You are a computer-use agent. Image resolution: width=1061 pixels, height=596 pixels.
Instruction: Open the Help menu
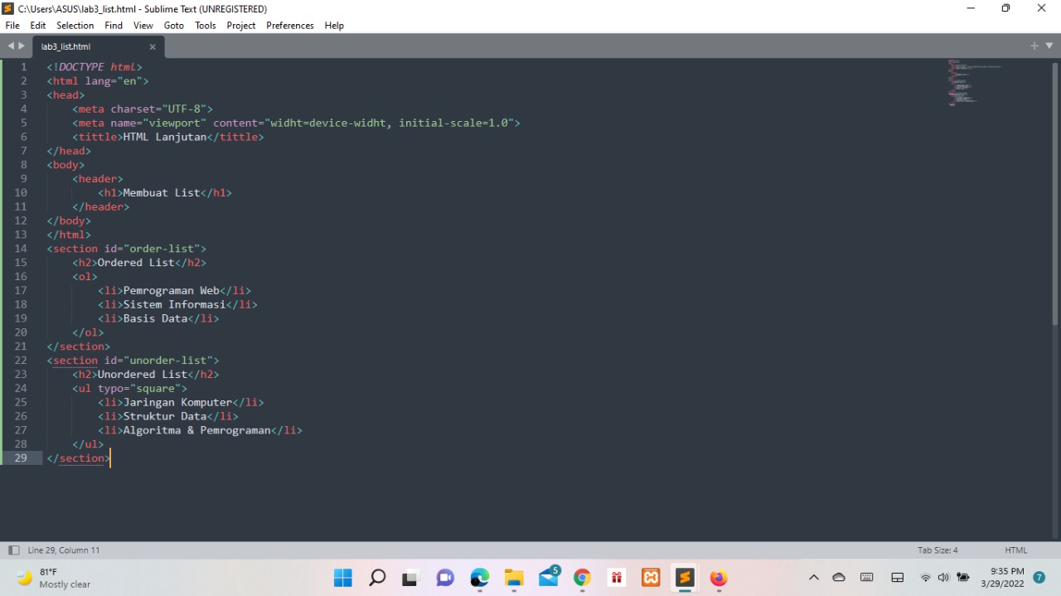[334, 26]
